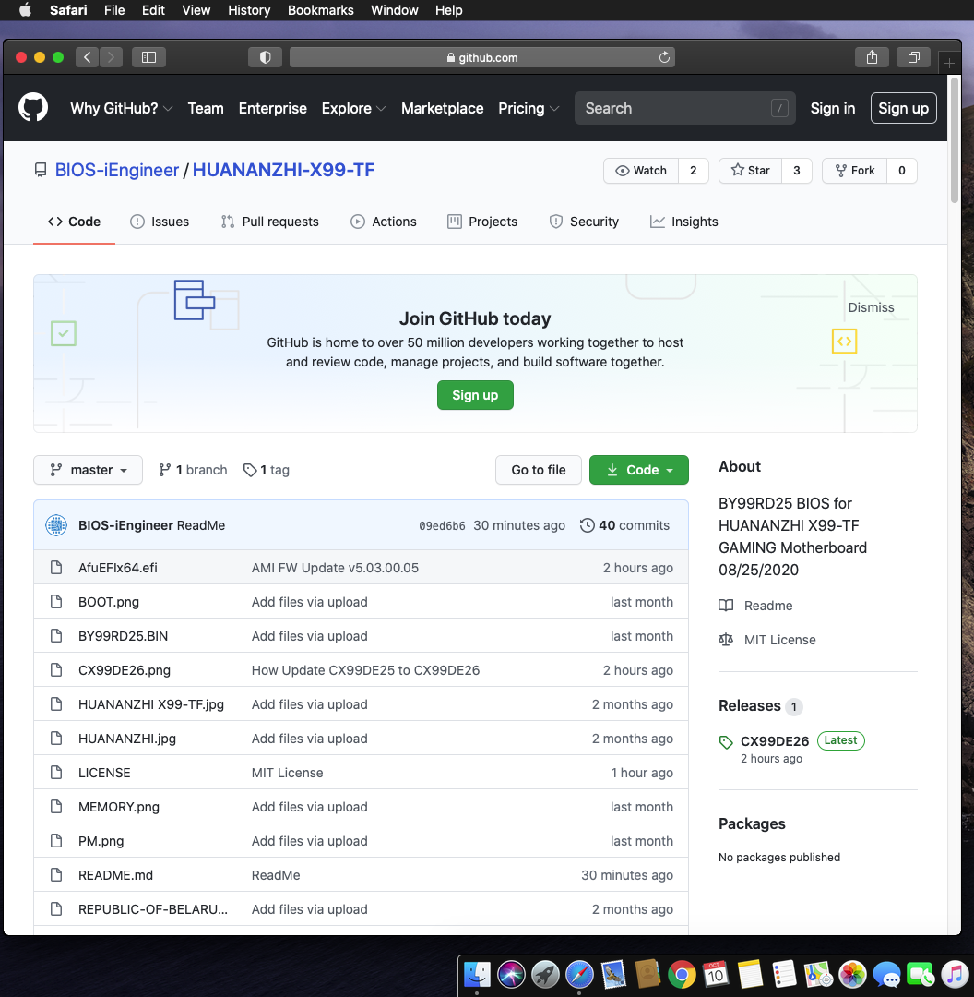Viewport: 974px width, 997px height.
Task: Reload the page with the refresh icon
Action: [x=664, y=57]
